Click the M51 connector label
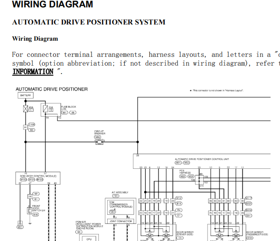The height and width of the screenshot is (241, 280). tap(178, 163)
